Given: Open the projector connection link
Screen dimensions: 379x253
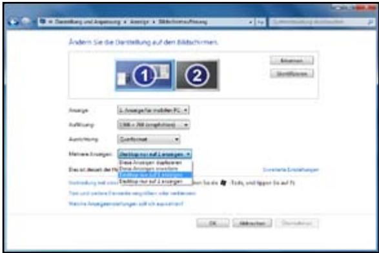Looking at the screenshot, I should click(x=94, y=183).
